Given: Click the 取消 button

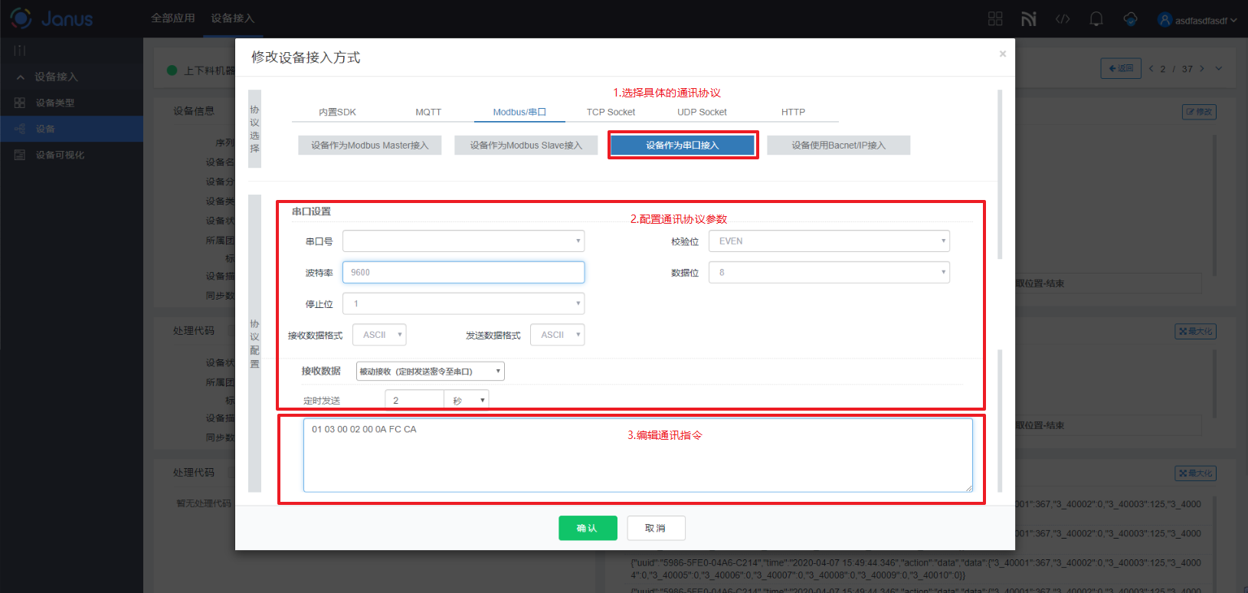Looking at the screenshot, I should [x=656, y=528].
